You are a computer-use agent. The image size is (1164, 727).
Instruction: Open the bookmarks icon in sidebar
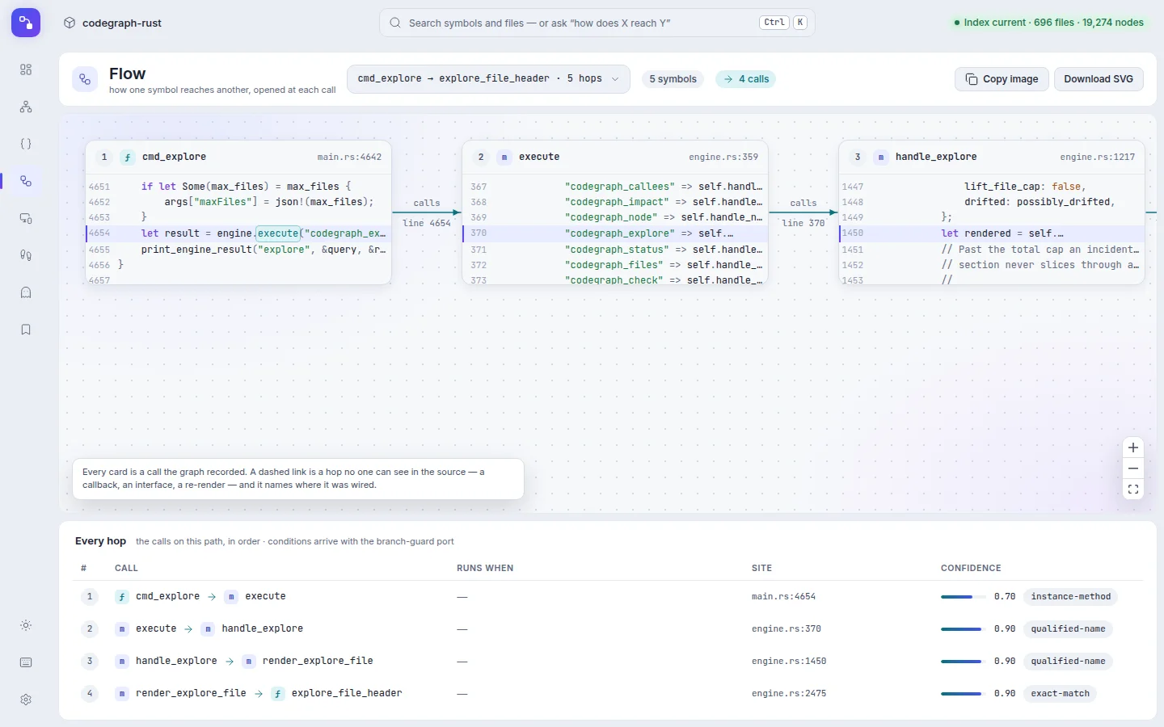(26, 330)
